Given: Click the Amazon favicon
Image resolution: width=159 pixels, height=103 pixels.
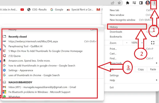Looking at the screenshot, I should 4,60.
